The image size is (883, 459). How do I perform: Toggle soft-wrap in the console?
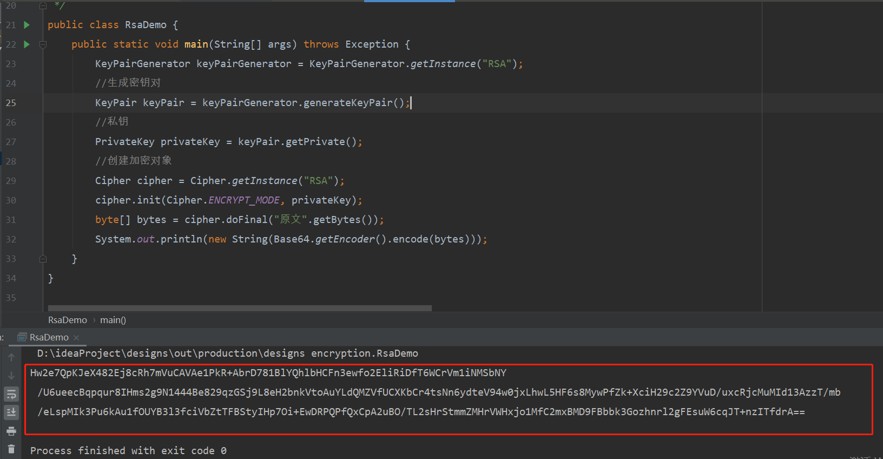pyautogui.click(x=11, y=394)
